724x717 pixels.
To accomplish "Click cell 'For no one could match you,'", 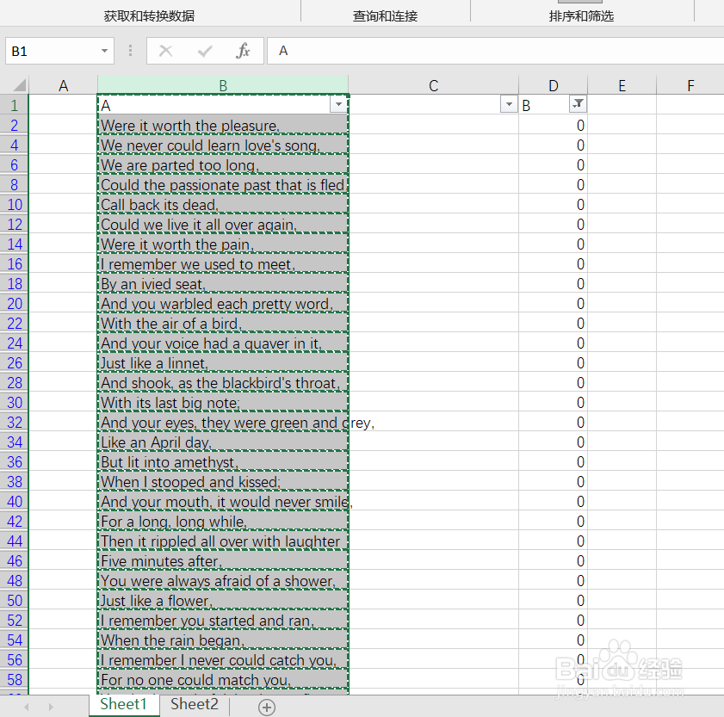I will pos(223,679).
